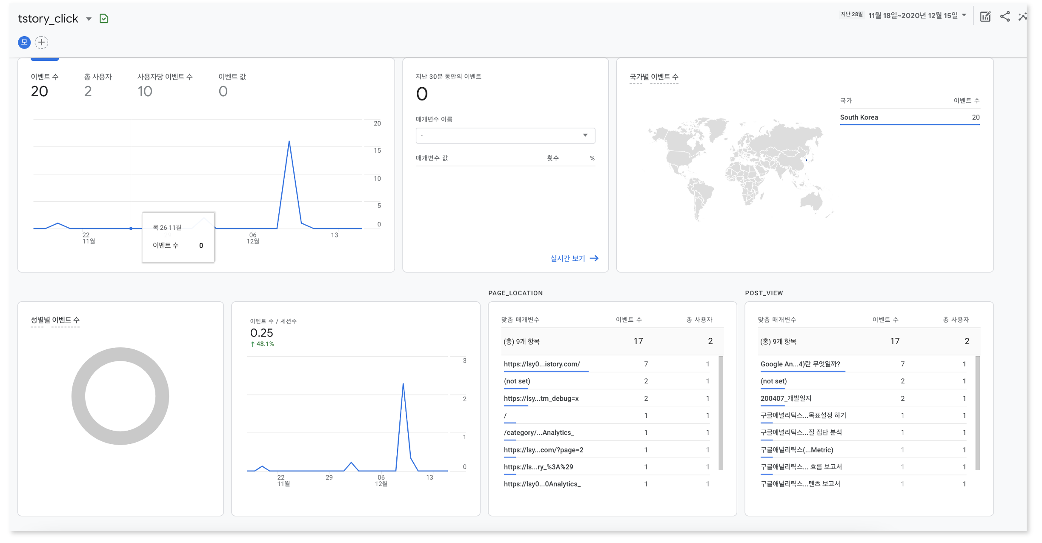The height and width of the screenshot is (543, 1042).
Task: Open the insights sparkline icon
Action: (x=1022, y=17)
